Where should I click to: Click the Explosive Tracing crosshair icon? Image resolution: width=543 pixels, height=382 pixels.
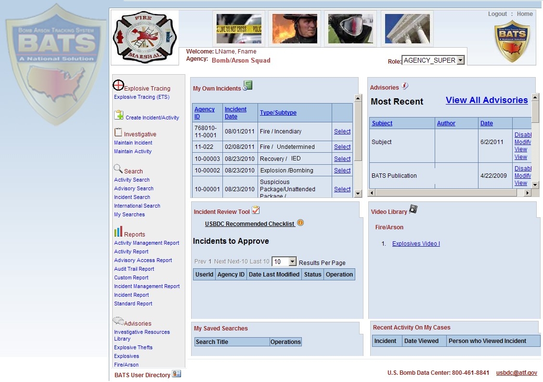118,85
